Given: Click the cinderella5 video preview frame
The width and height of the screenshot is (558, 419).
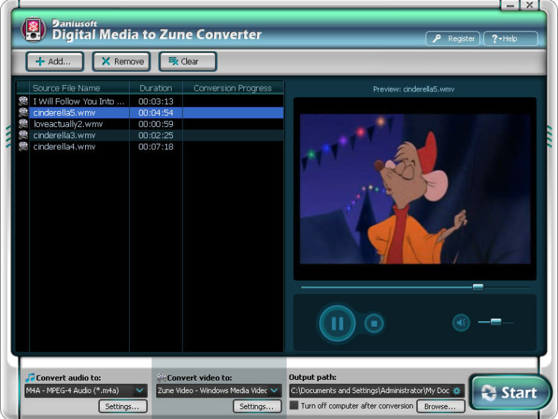Looking at the screenshot, I should [415, 189].
